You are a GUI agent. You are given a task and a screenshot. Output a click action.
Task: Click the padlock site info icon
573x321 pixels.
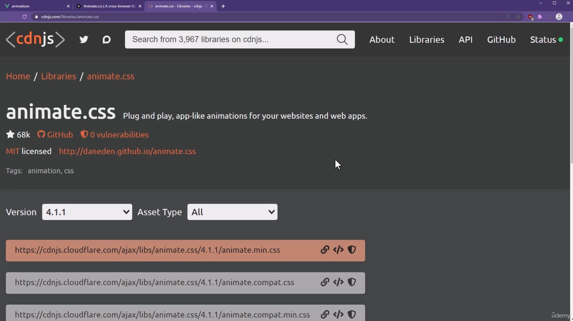click(x=36, y=17)
